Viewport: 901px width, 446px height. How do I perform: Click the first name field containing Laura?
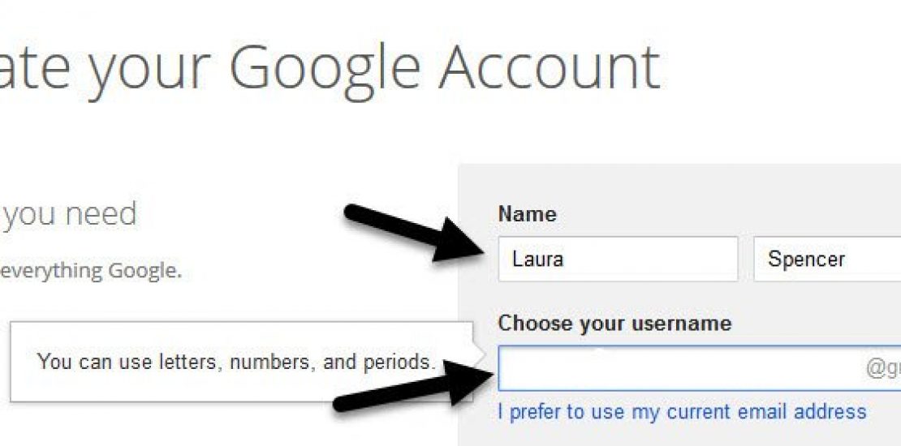coord(617,259)
